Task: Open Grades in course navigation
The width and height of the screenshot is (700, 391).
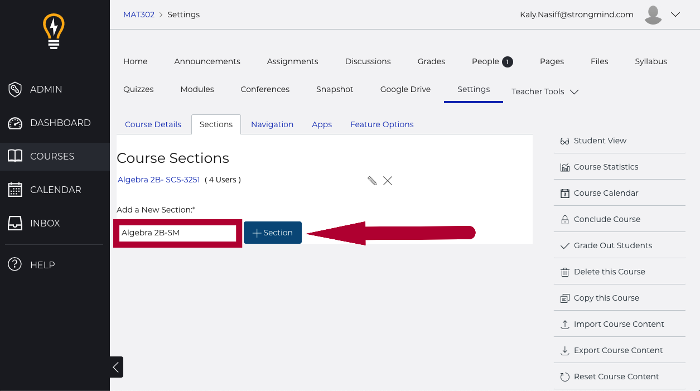Action: [x=432, y=61]
